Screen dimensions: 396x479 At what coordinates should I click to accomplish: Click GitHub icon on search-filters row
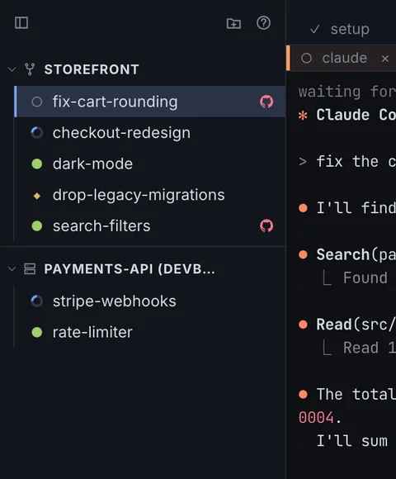(x=266, y=226)
